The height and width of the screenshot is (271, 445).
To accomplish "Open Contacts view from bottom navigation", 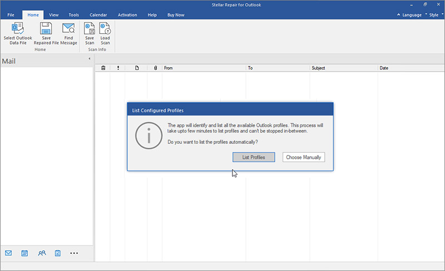I will [42, 253].
